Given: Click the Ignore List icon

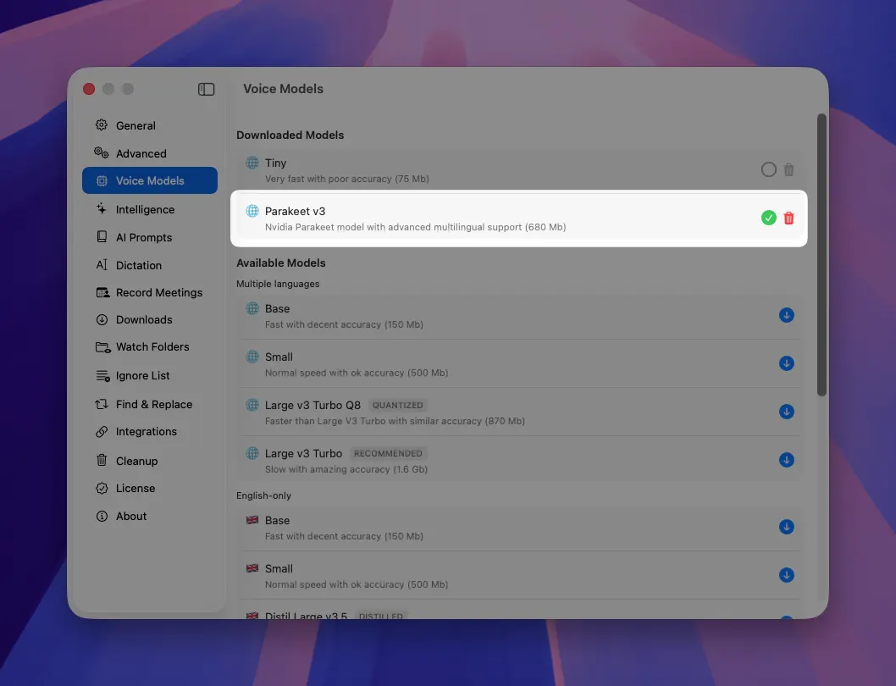Looking at the screenshot, I should [102, 375].
